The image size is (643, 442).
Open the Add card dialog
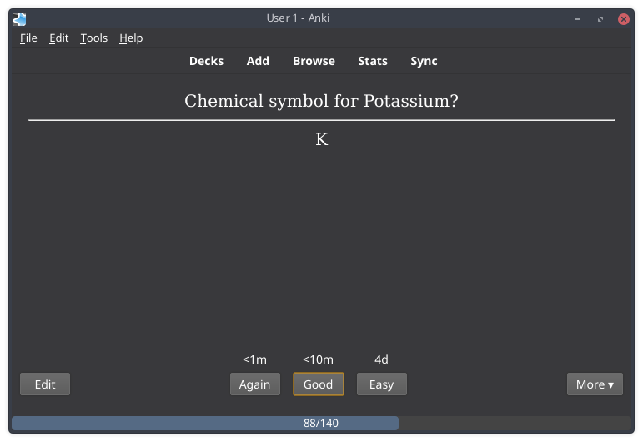(258, 61)
